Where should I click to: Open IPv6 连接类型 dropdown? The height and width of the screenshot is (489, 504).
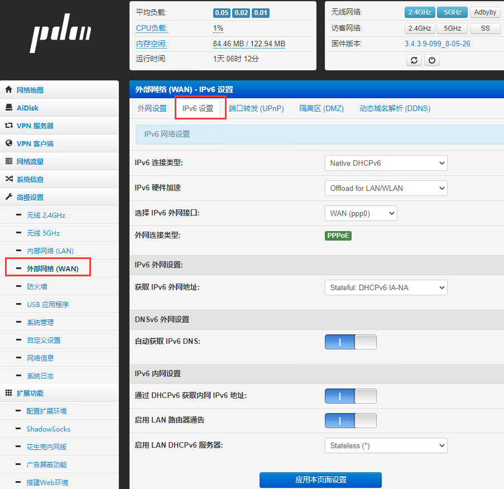pyautogui.click(x=386, y=163)
